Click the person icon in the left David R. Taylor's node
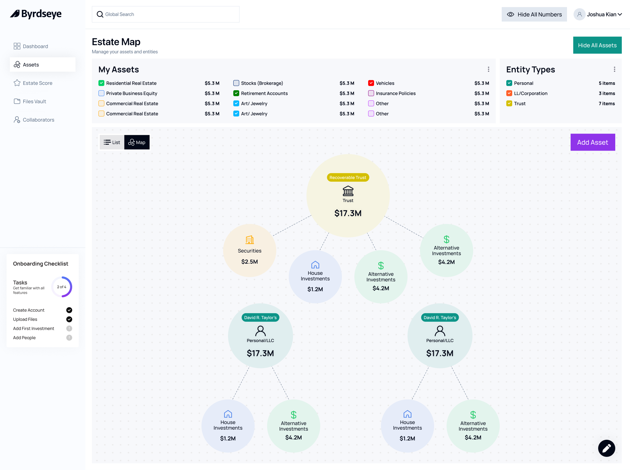Image resolution: width=630 pixels, height=470 pixels. (261, 331)
